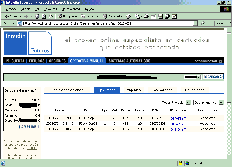The height and width of the screenshot is (167, 232).
Task: Go to the home page via Home icon
Action: click(51, 16)
